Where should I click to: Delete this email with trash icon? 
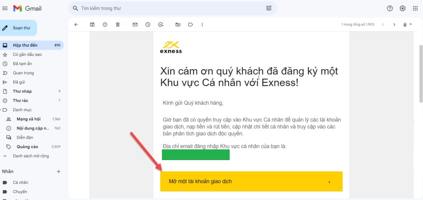(118, 25)
